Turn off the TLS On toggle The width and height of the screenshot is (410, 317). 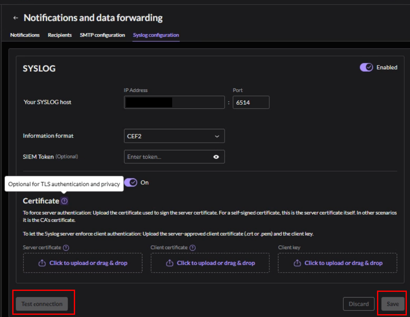coord(131,183)
